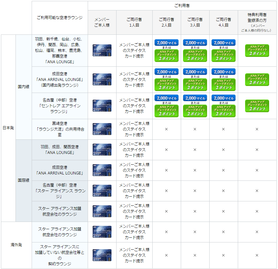Screen dimensions: 278x269
Task: Click card image in 海外発 スター アライアンス加盟 row
Action: tap(102, 232)
